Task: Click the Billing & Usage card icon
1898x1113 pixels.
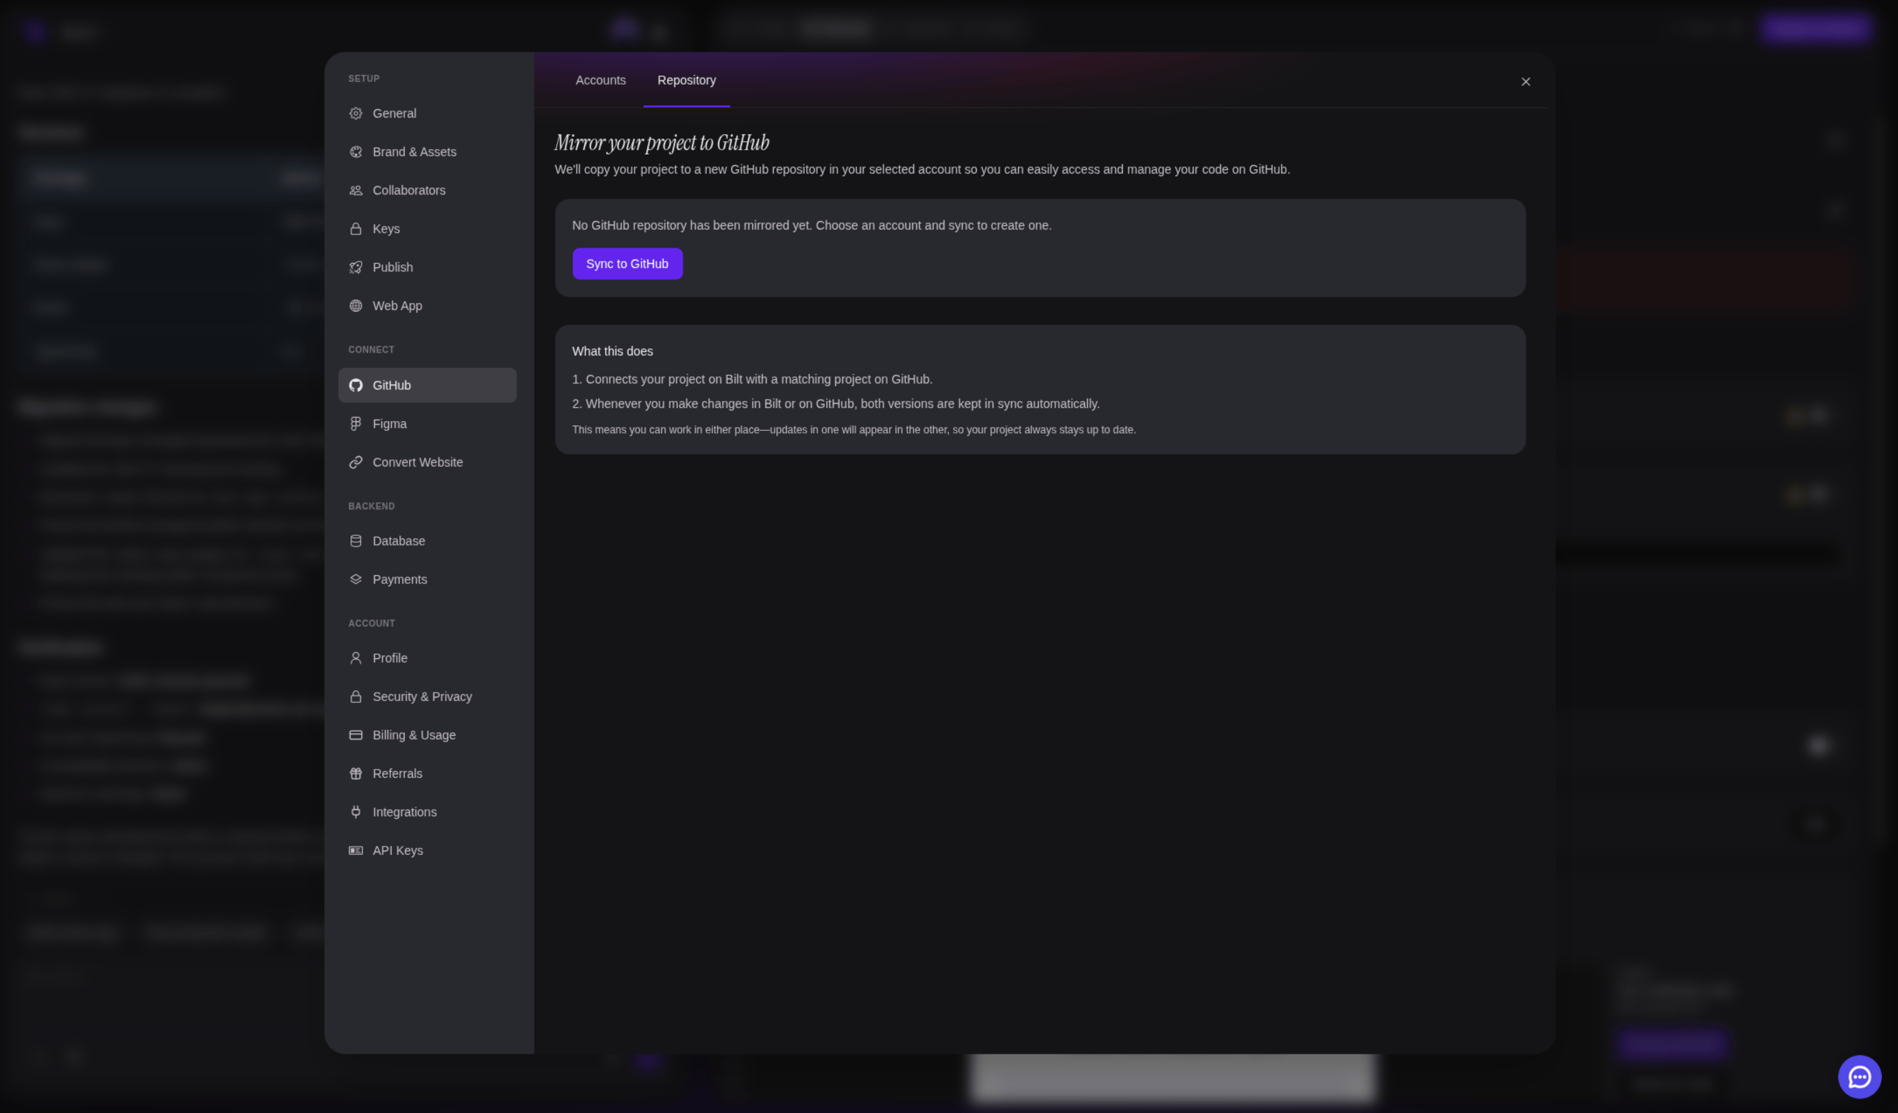Action: click(x=355, y=735)
